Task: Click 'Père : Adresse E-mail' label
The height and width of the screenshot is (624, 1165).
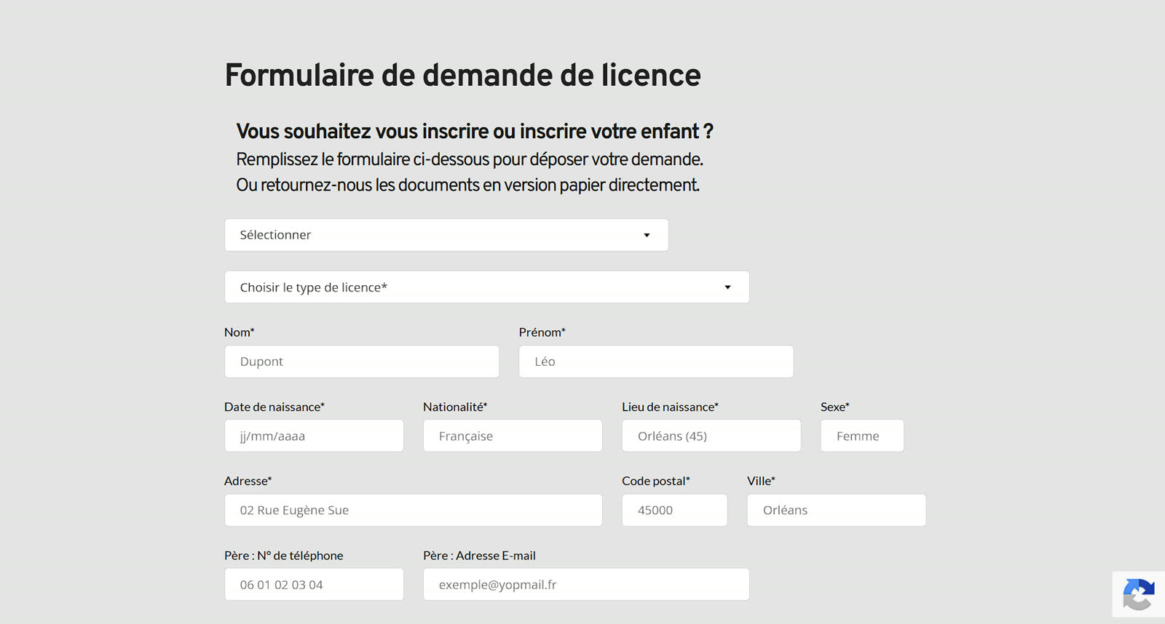Action: pyautogui.click(x=479, y=556)
